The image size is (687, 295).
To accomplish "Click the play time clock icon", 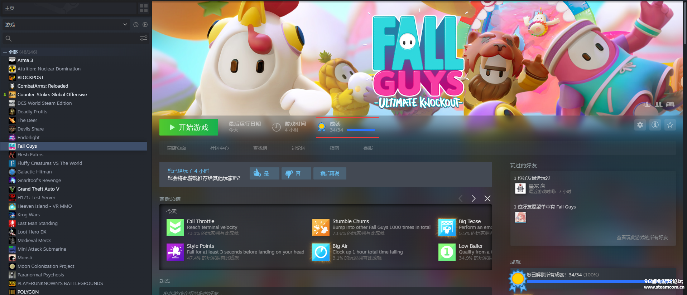I will [x=277, y=127].
